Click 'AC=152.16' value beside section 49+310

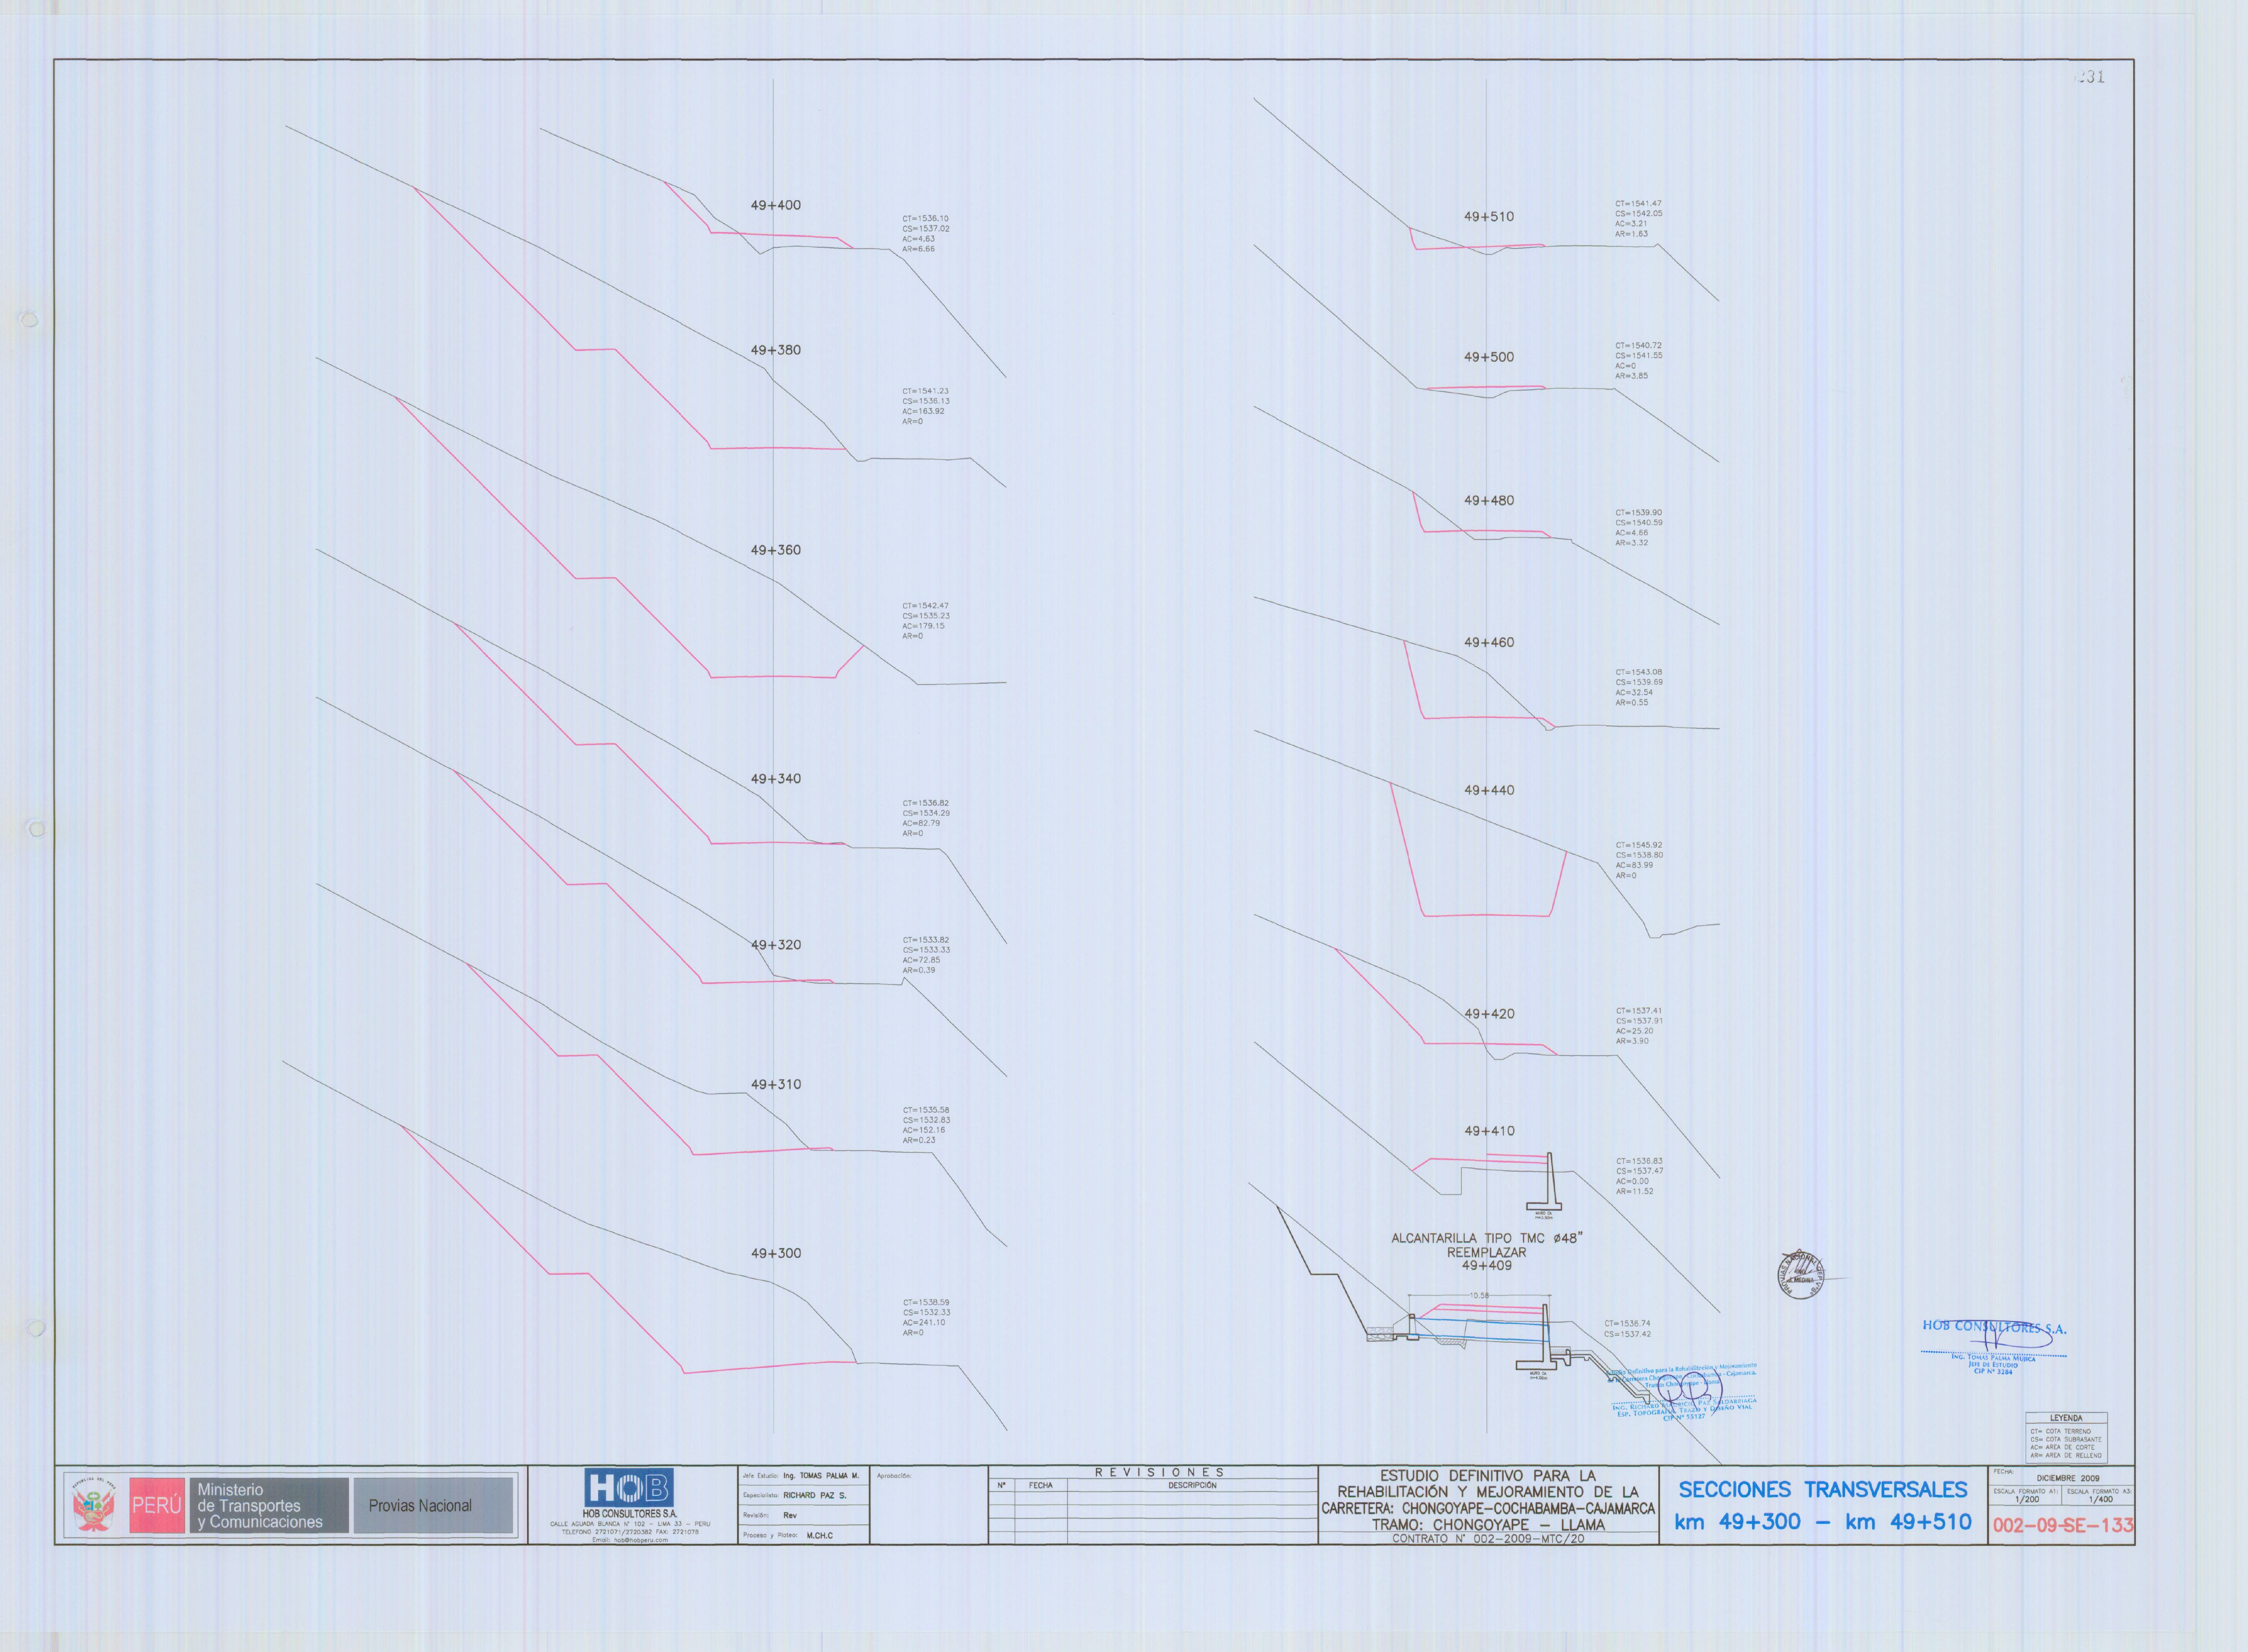923,1130
